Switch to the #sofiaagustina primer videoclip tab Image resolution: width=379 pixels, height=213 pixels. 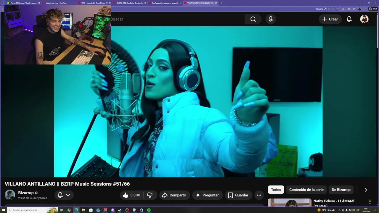[x=165, y=3]
